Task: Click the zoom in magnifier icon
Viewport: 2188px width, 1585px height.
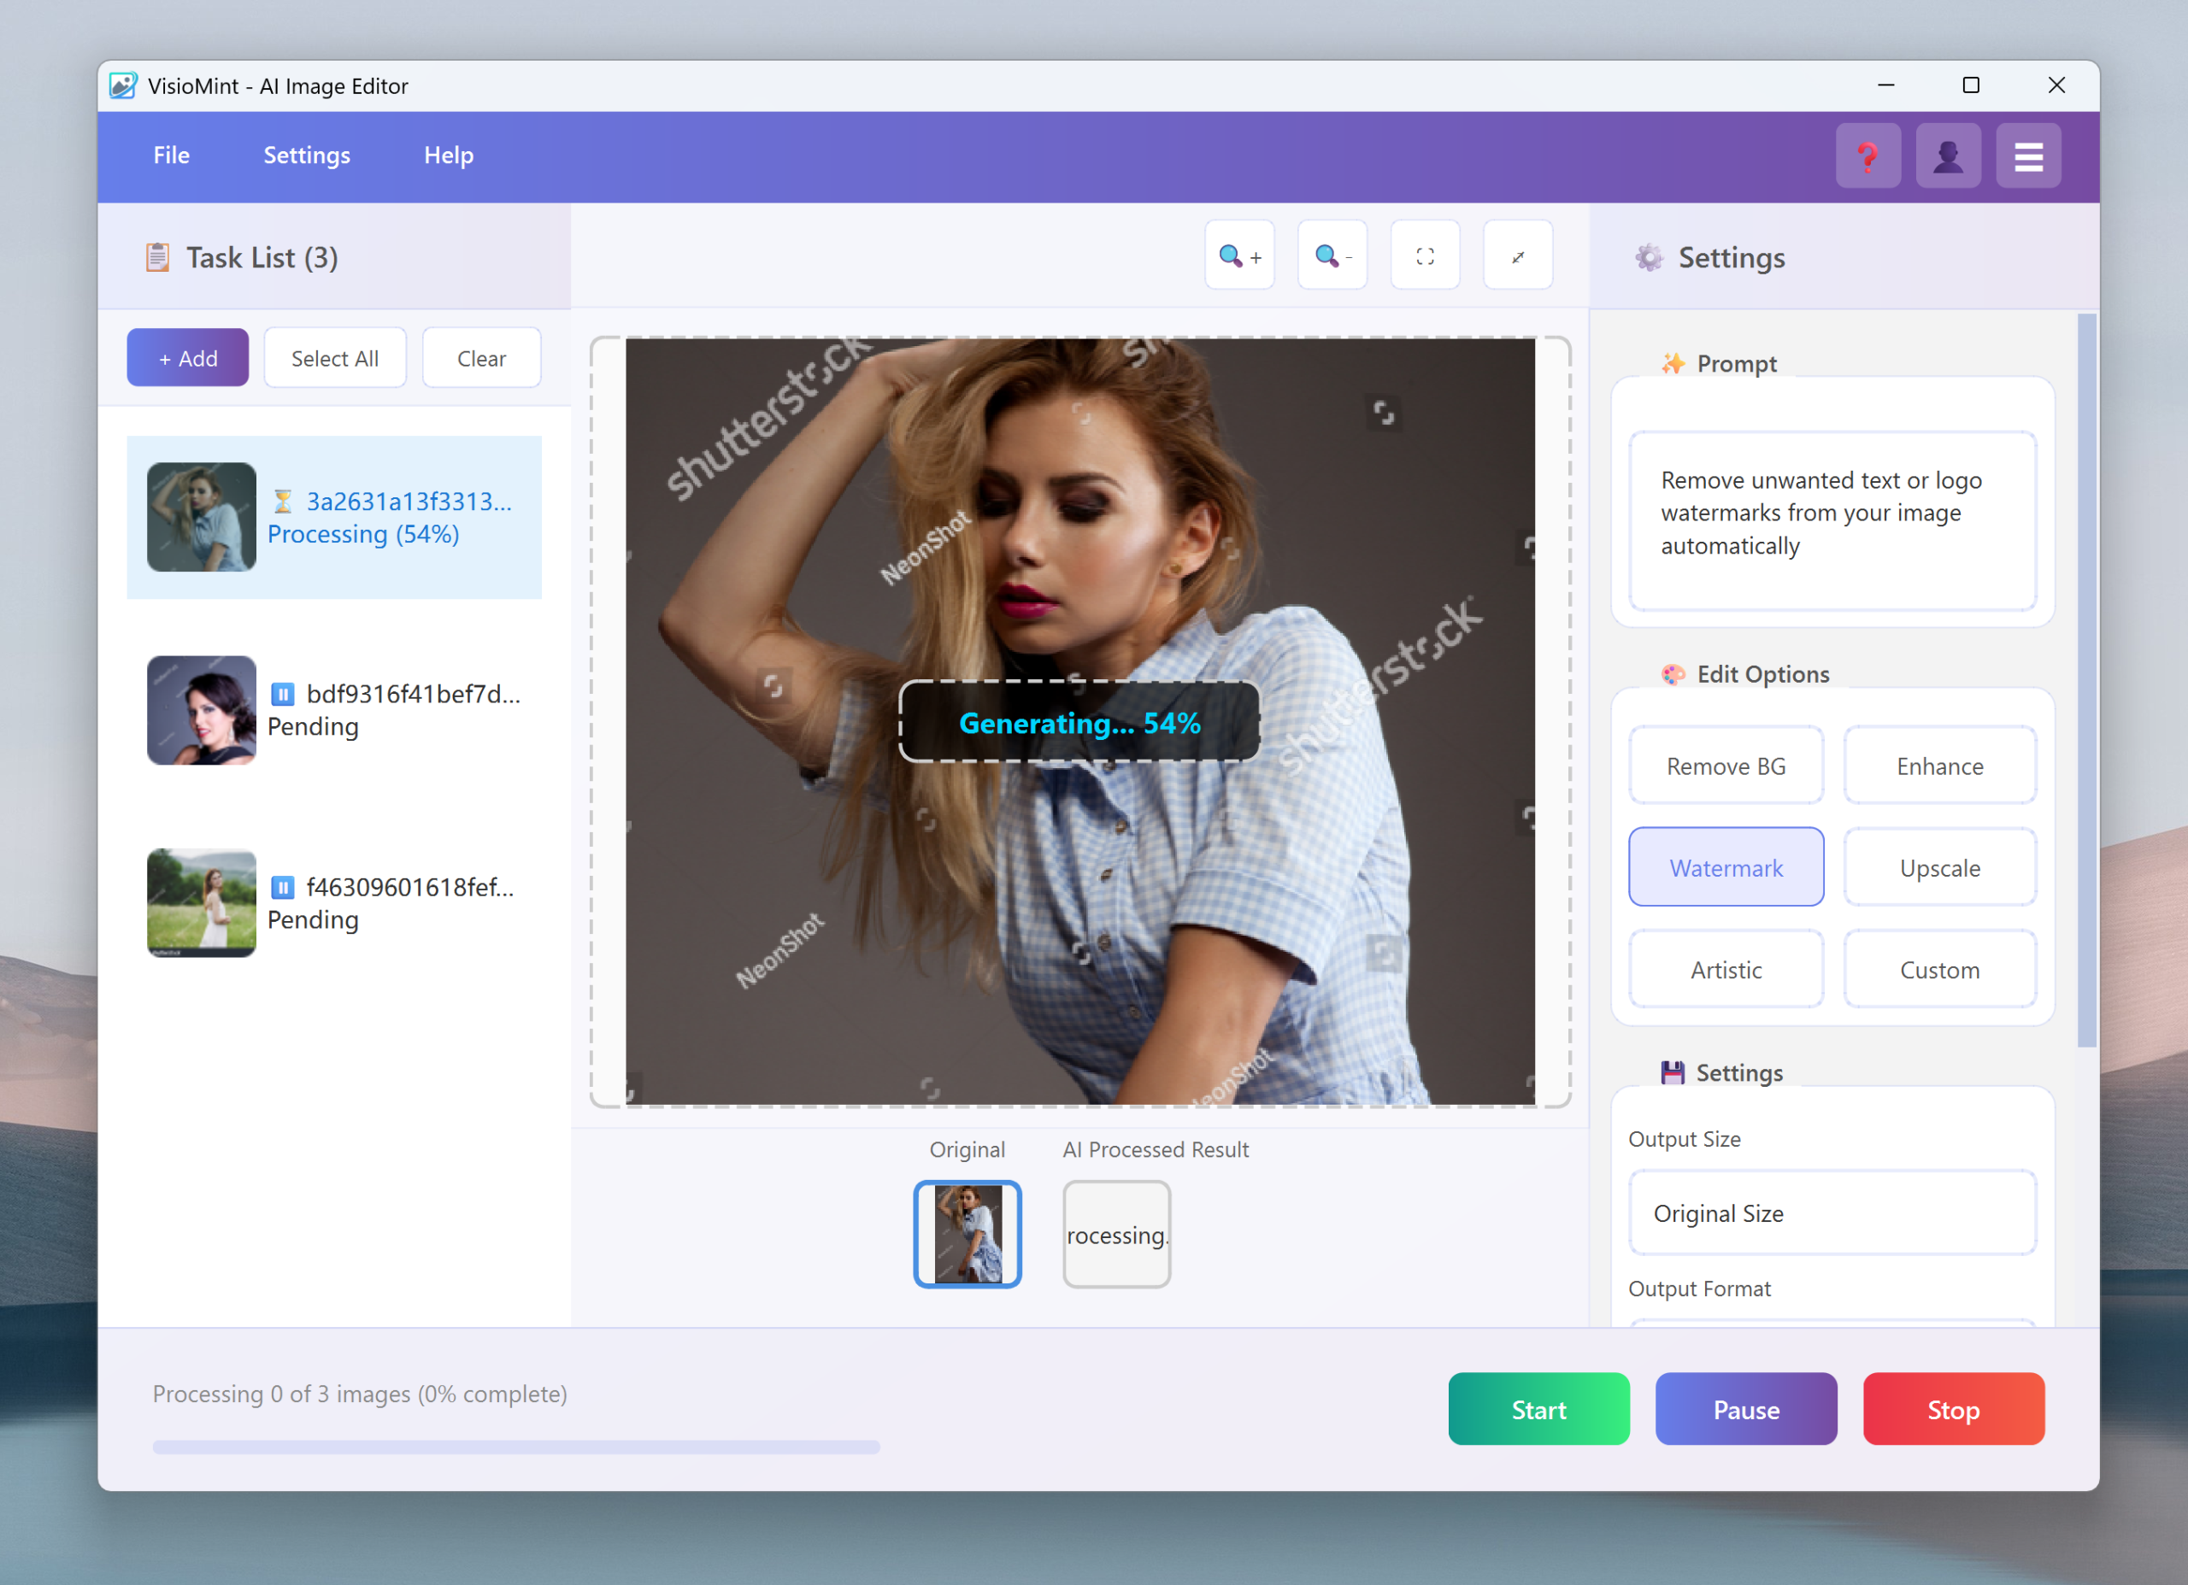Action: pyautogui.click(x=1238, y=255)
